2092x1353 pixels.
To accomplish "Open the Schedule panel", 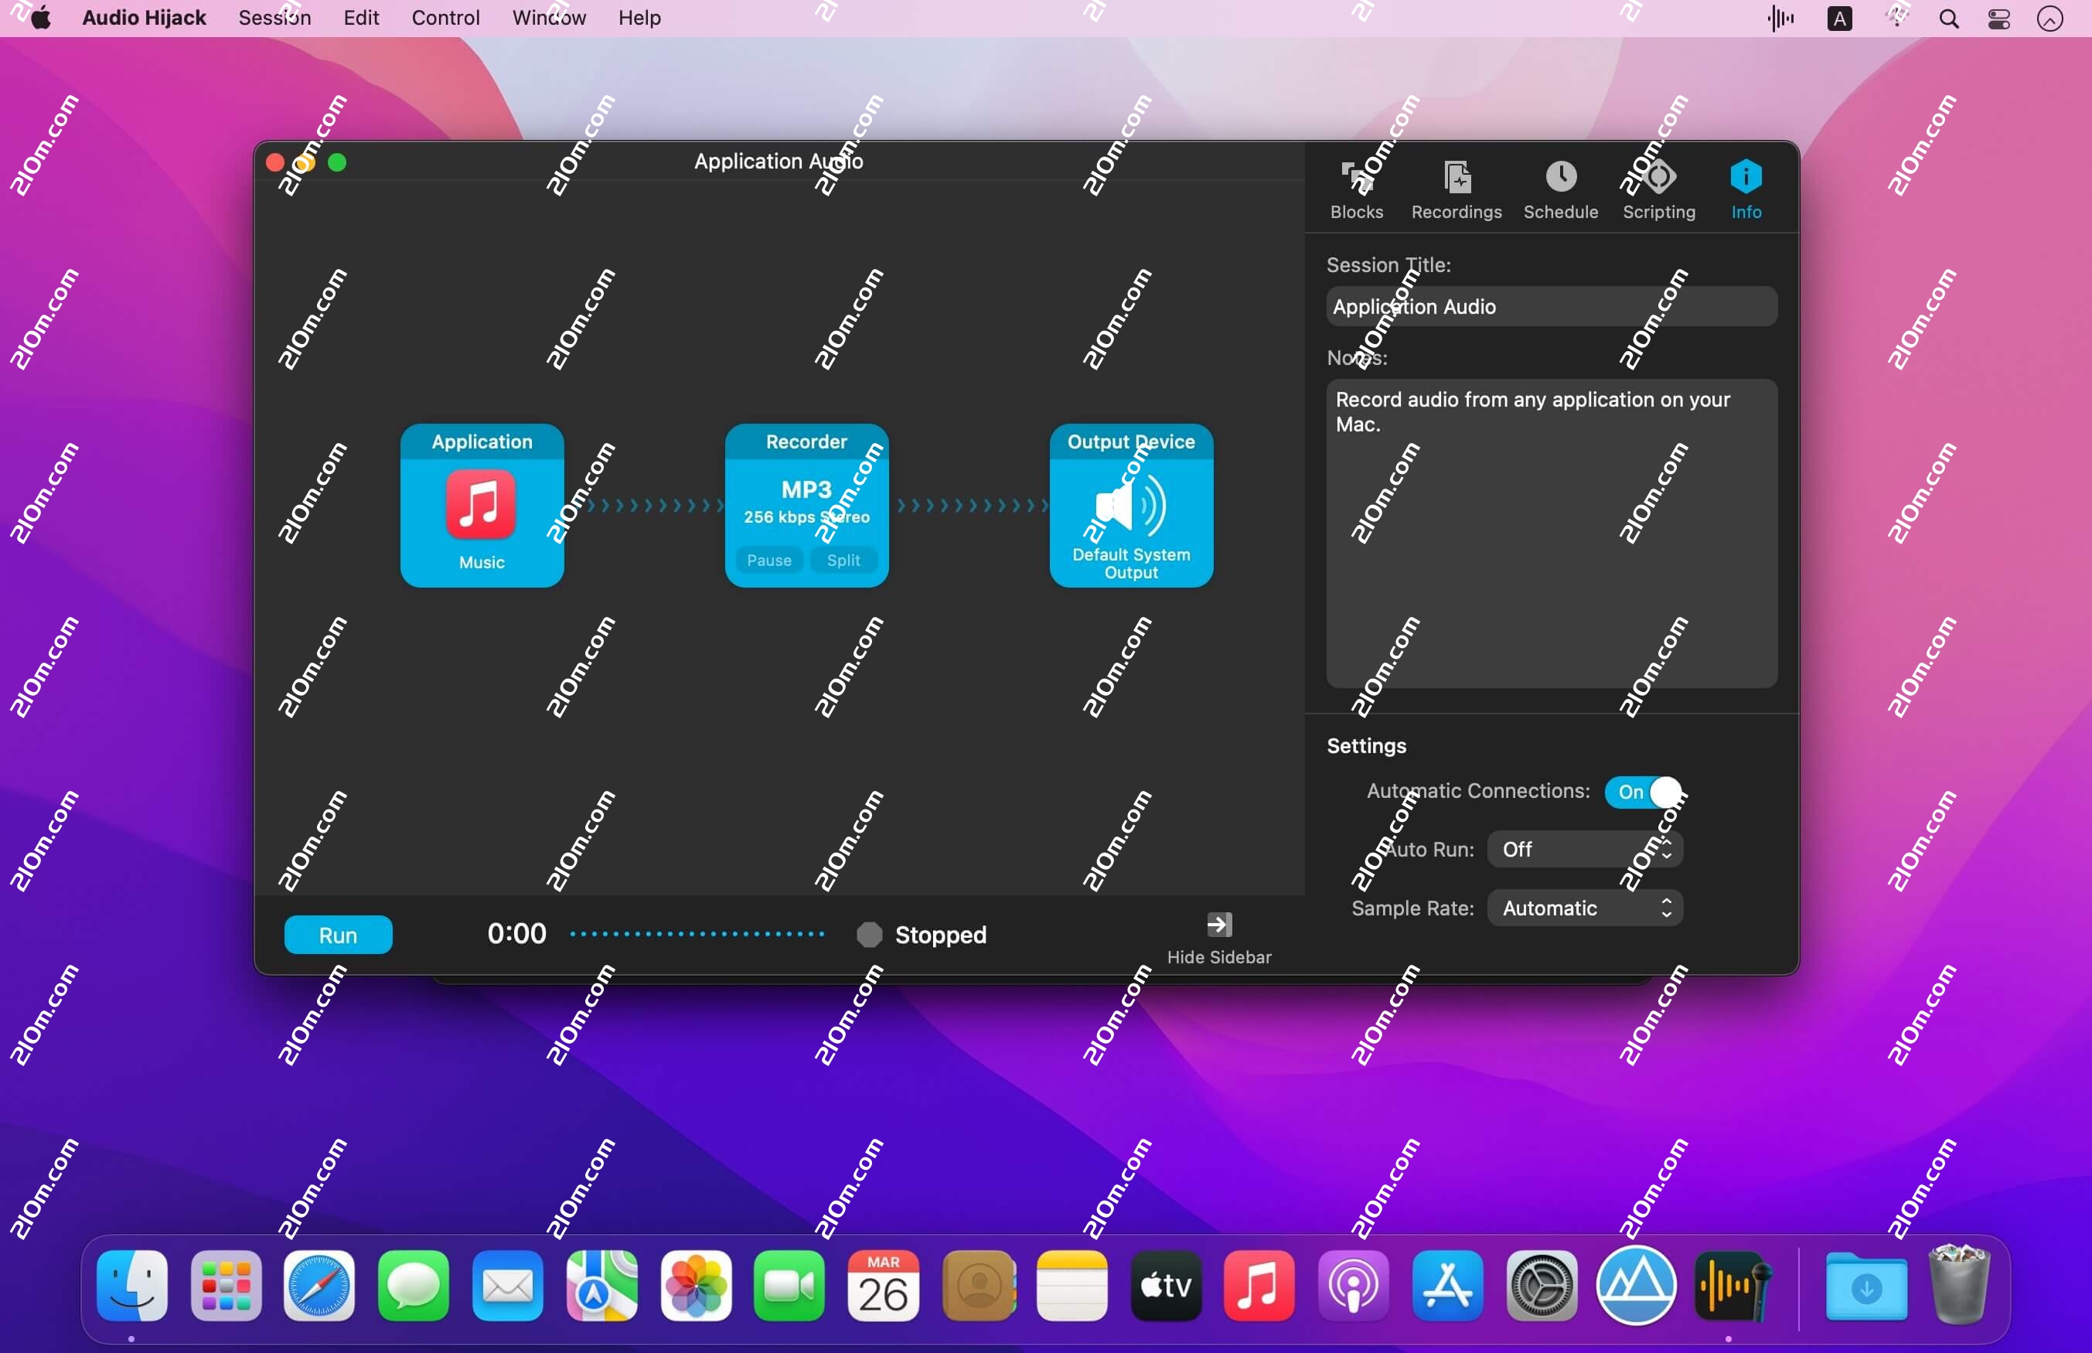I will [x=1561, y=187].
